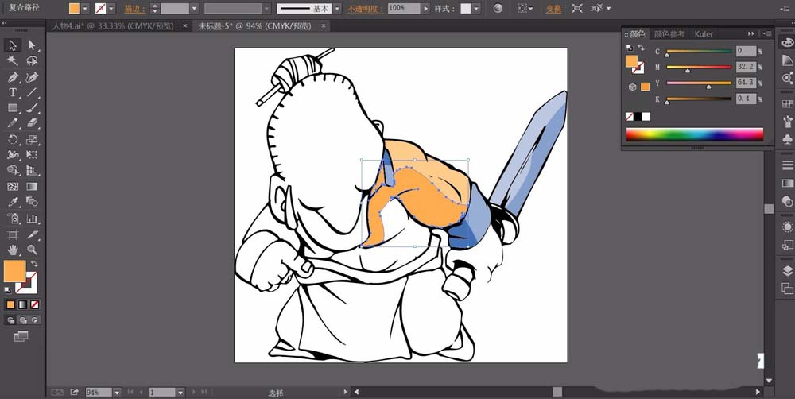
Task: Switch to Draw Behind mode
Action: coord(23,320)
